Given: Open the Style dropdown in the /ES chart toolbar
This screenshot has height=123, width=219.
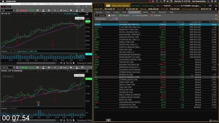Looking at the screenshot, I should [x=64, y=10].
